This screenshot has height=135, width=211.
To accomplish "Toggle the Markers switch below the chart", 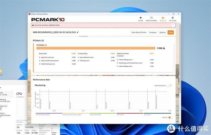I will click(170, 117).
